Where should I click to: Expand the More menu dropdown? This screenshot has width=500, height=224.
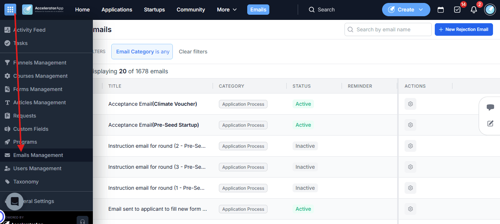[x=227, y=10]
